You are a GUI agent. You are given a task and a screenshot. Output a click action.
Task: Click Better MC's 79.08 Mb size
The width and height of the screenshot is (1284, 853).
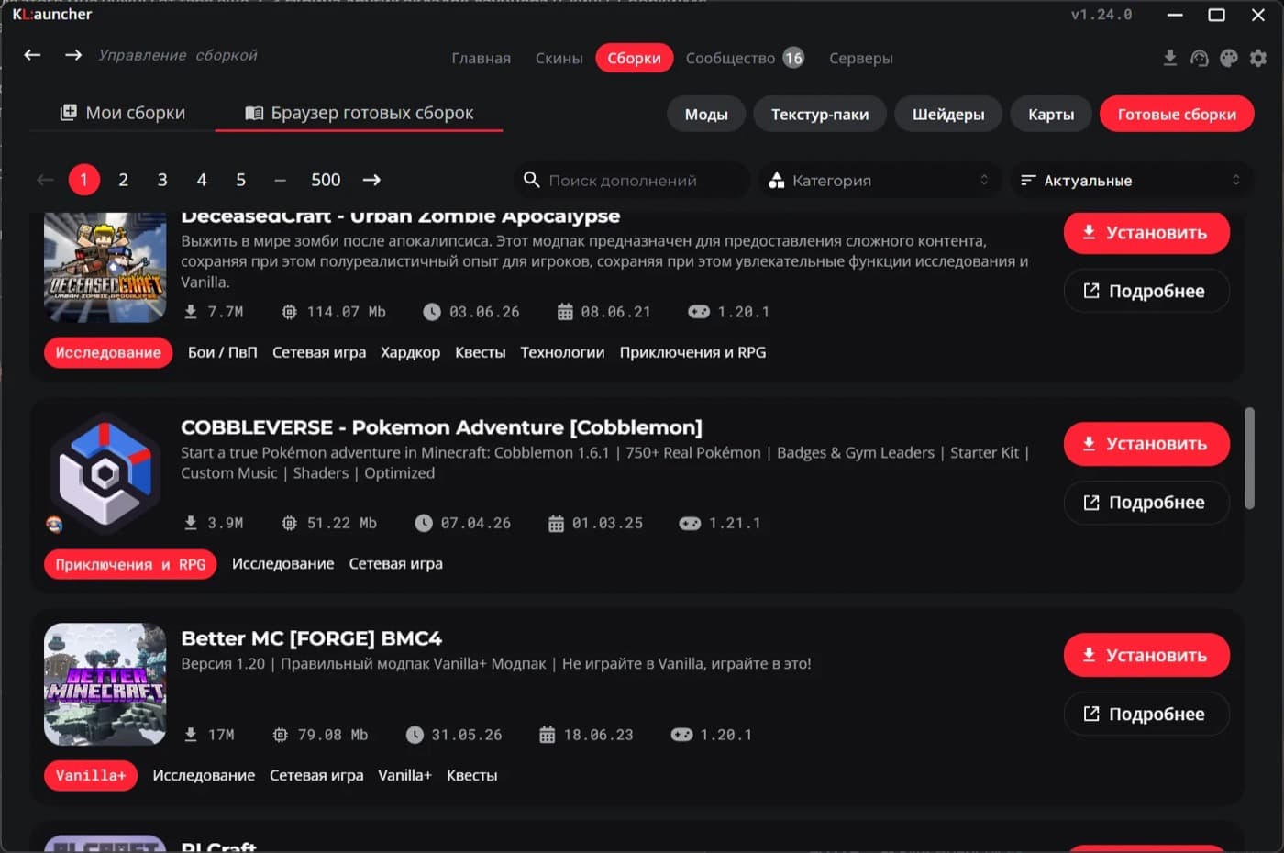pos(320,735)
